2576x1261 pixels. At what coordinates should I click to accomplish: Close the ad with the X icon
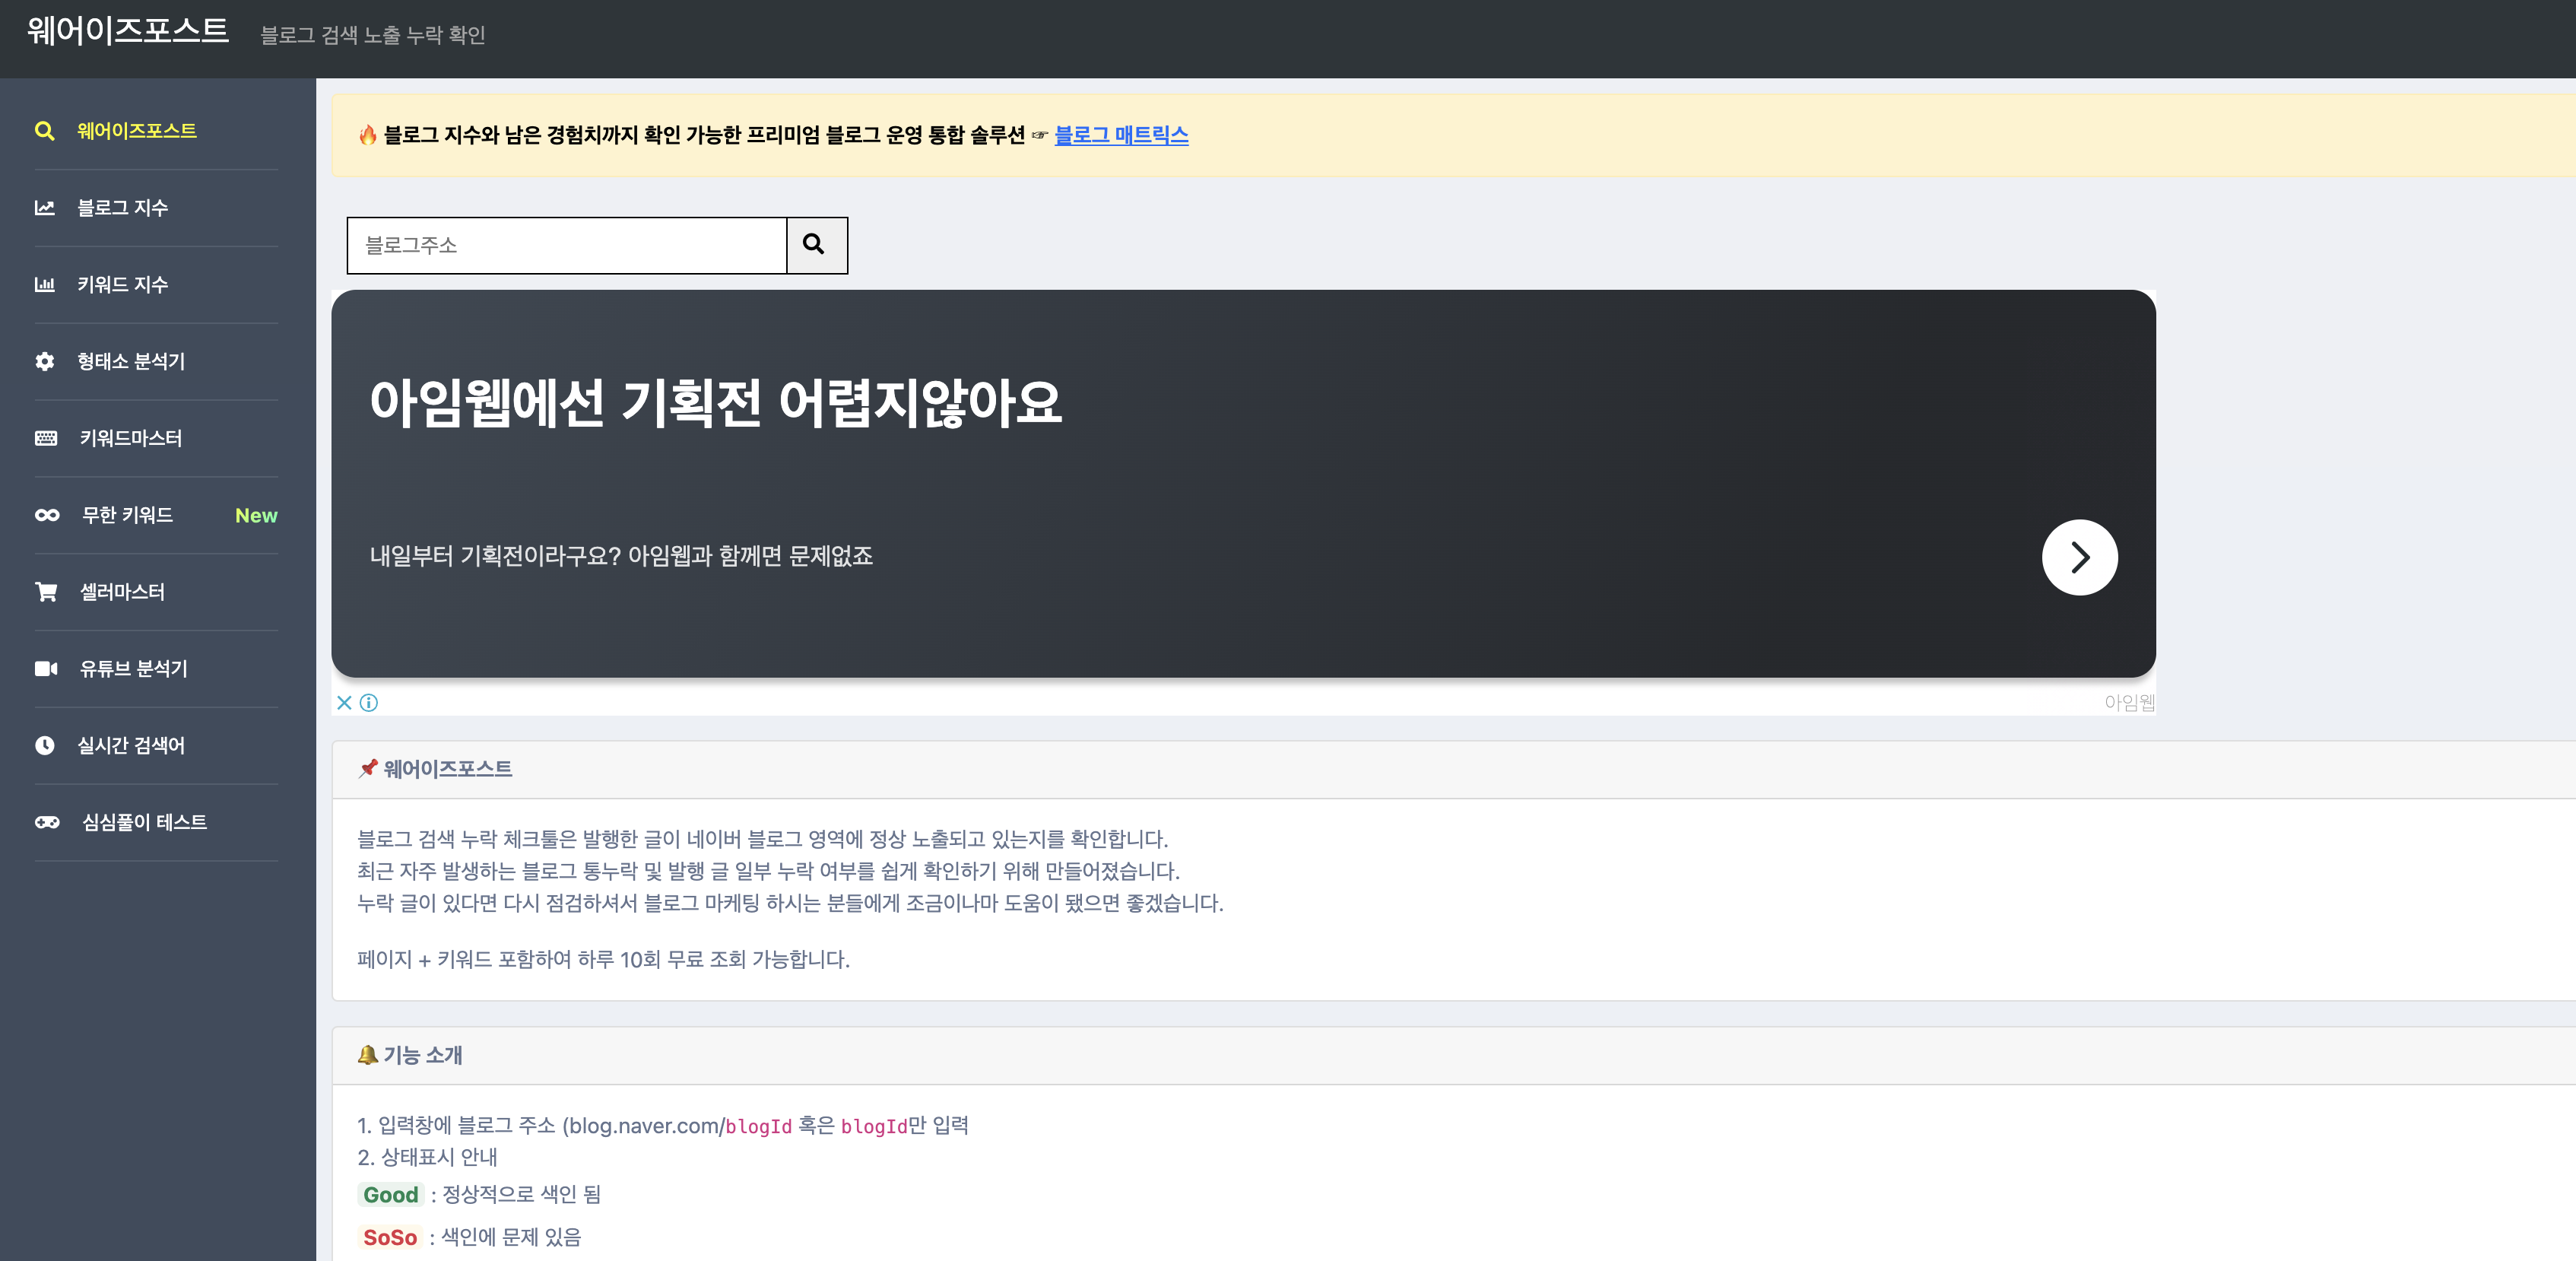(344, 703)
